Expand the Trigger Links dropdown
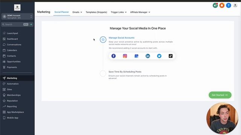The image size is (241, 135). 119,12
